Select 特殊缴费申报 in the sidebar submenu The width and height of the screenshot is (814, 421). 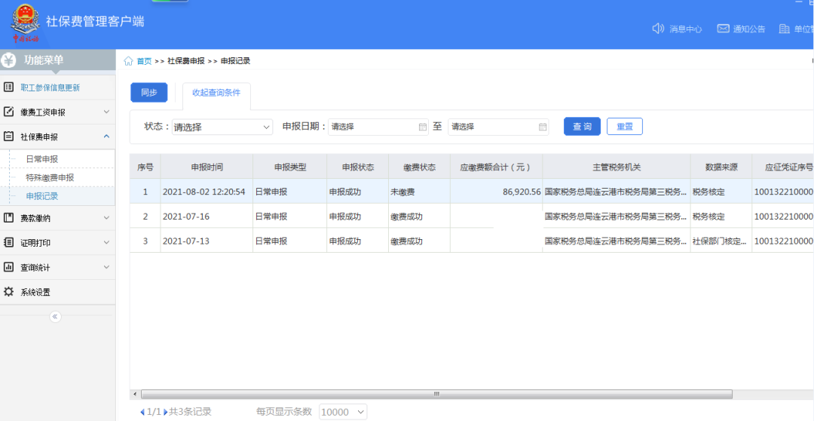point(50,178)
